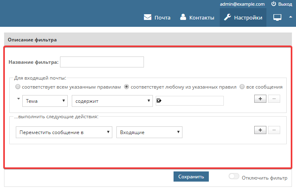Image resolution: width=296 pixels, height=195 pixels.
Task: Switch to the Контакты tab
Action: coord(197,17)
